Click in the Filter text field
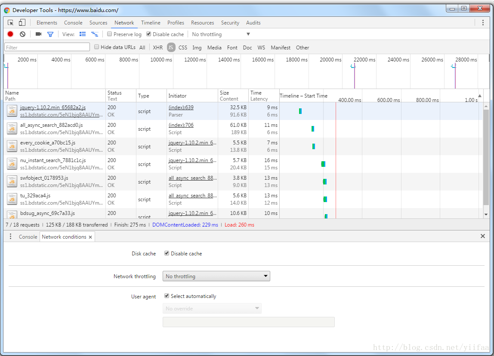Viewport: 494px width, 356px height. click(x=47, y=47)
